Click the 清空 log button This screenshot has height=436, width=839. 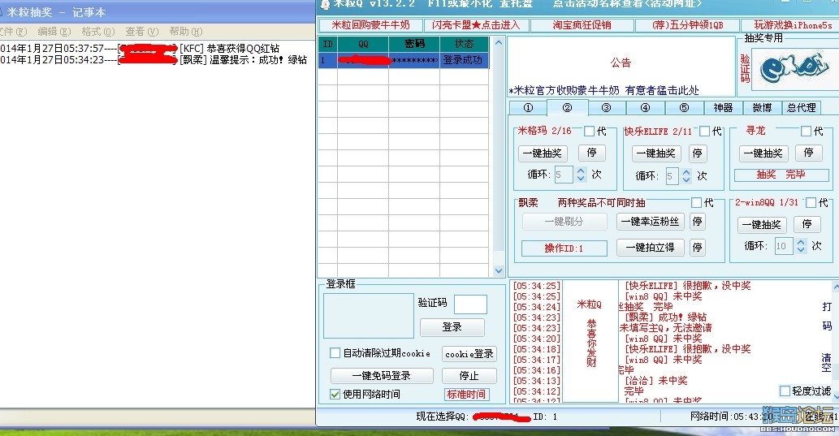tap(827, 363)
